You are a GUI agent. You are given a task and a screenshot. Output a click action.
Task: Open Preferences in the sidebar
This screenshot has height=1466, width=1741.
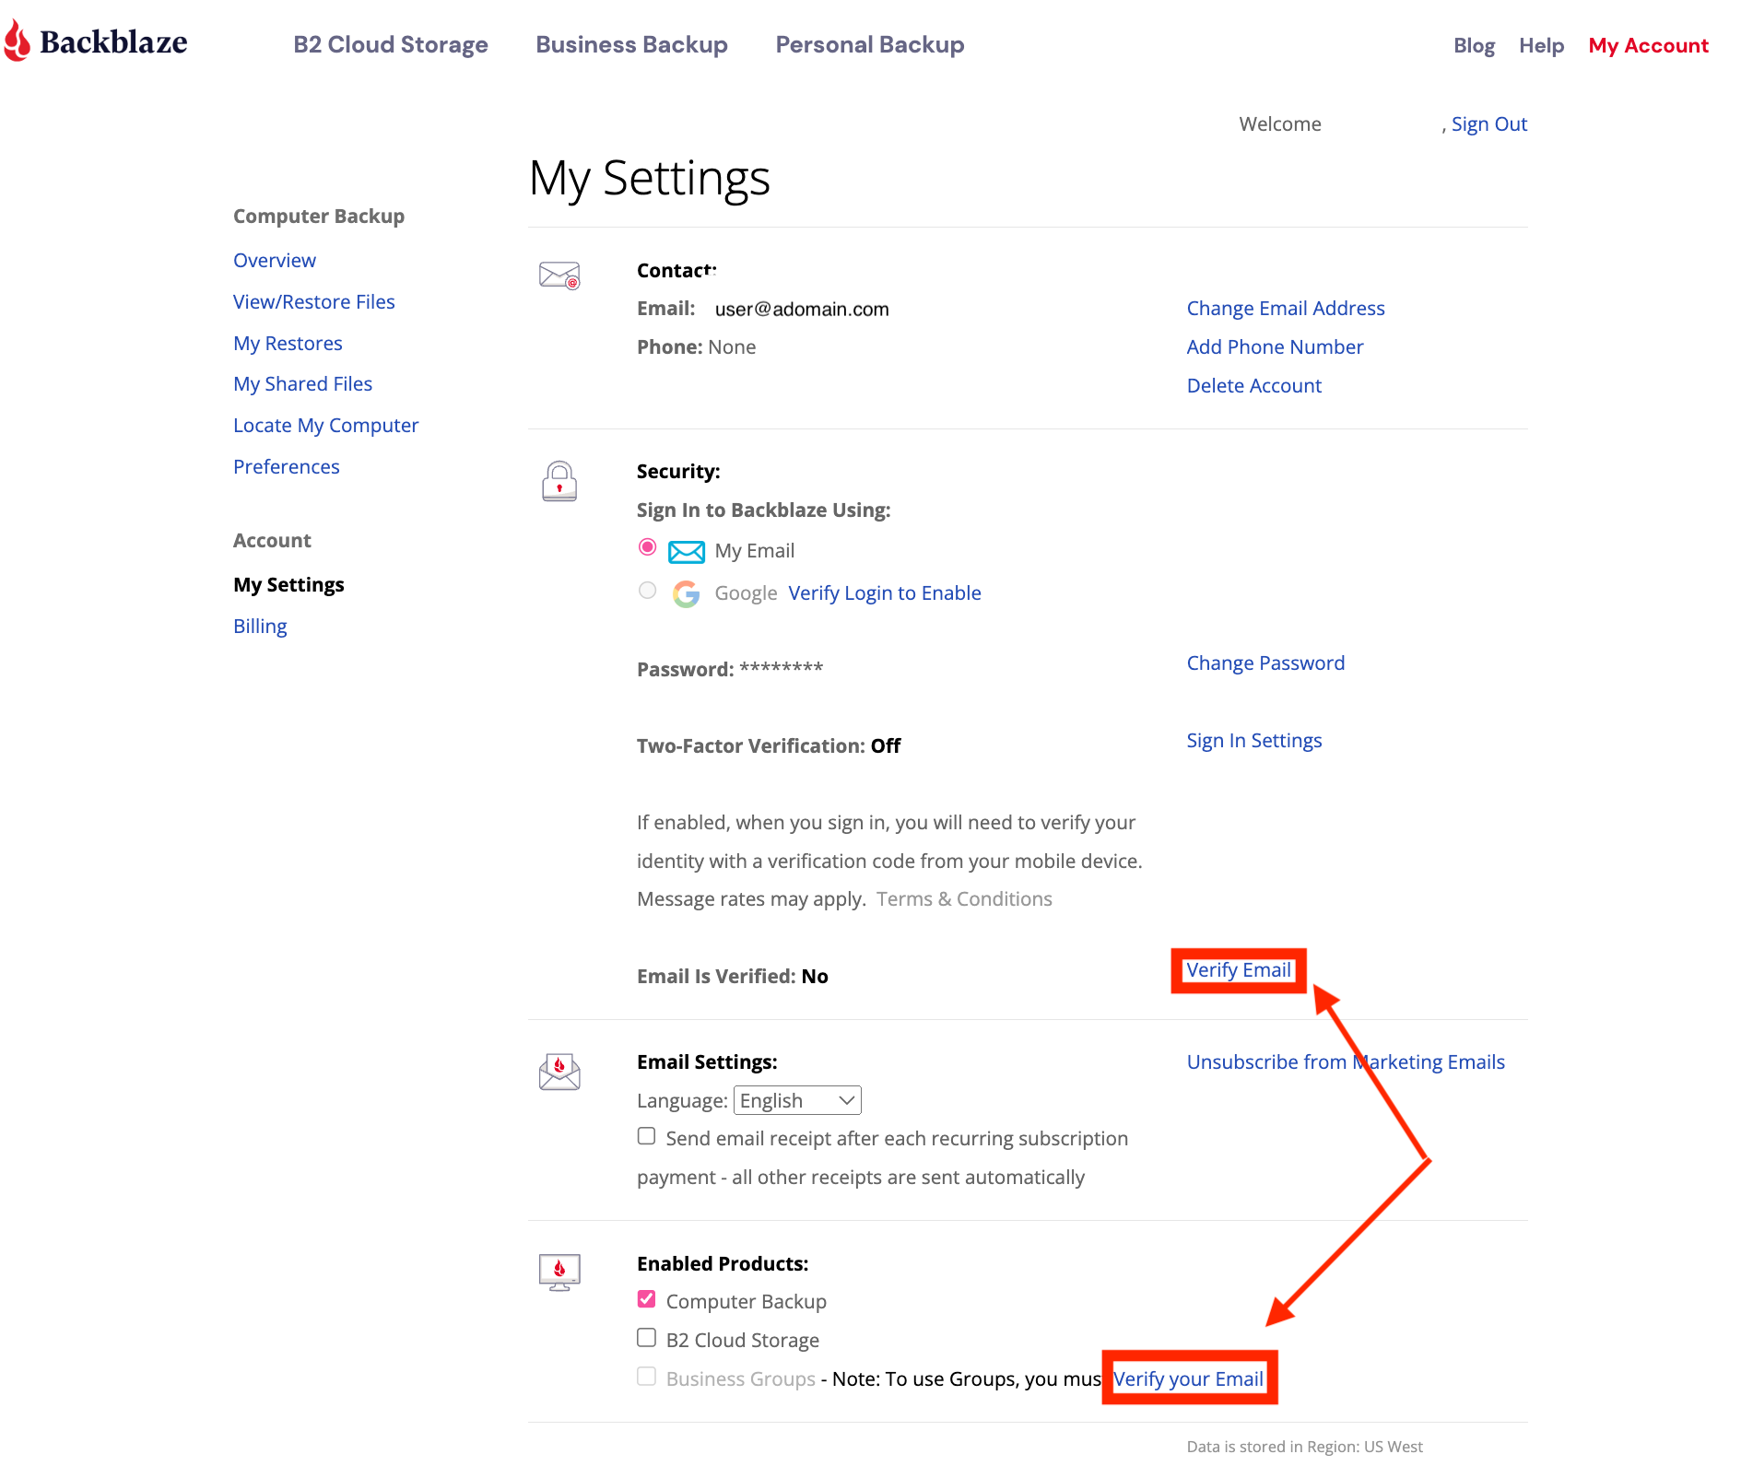pos(287,466)
